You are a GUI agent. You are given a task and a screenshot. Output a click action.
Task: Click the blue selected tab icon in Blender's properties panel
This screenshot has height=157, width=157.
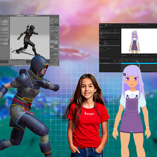point(53,25)
